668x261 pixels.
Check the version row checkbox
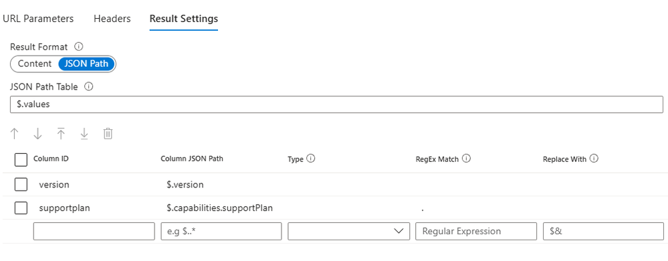pyautogui.click(x=21, y=185)
